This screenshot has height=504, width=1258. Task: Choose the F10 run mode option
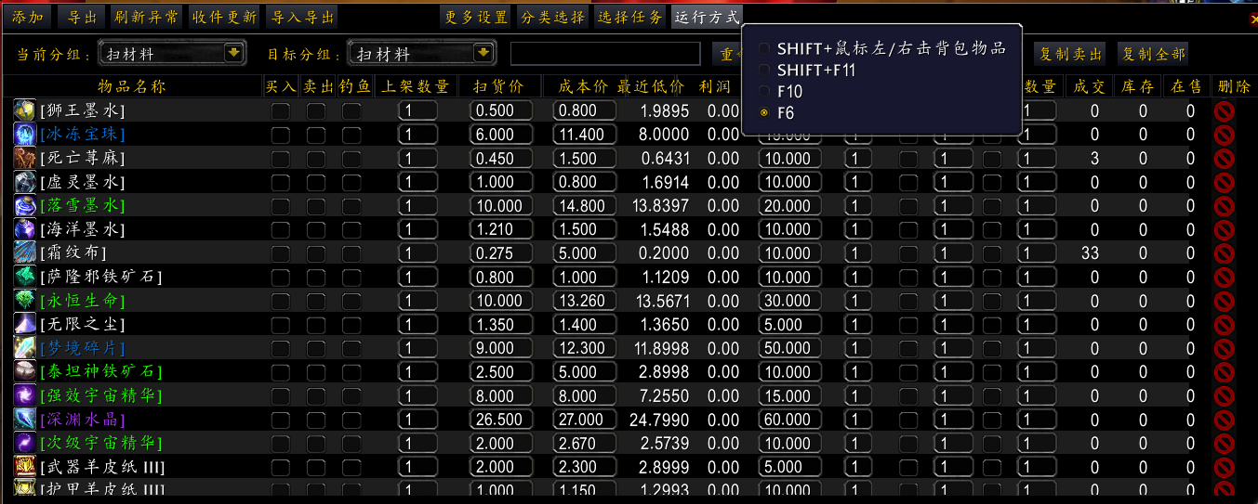point(764,92)
